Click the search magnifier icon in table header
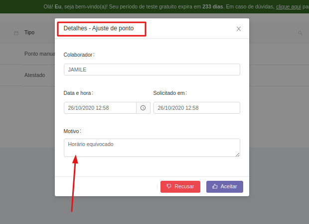This screenshot has width=309, height=224. 300,33
